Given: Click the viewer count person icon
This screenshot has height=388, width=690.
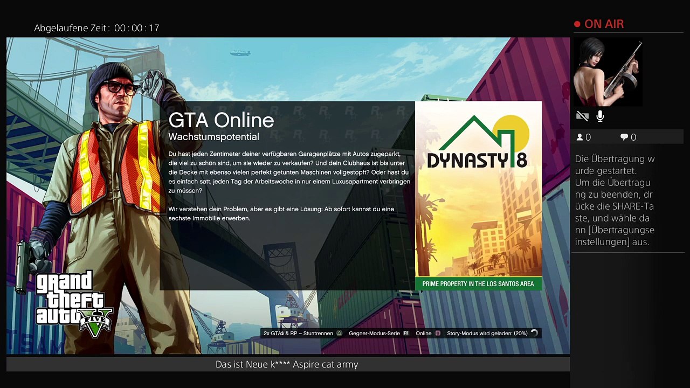Looking at the screenshot, I should pos(580,137).
